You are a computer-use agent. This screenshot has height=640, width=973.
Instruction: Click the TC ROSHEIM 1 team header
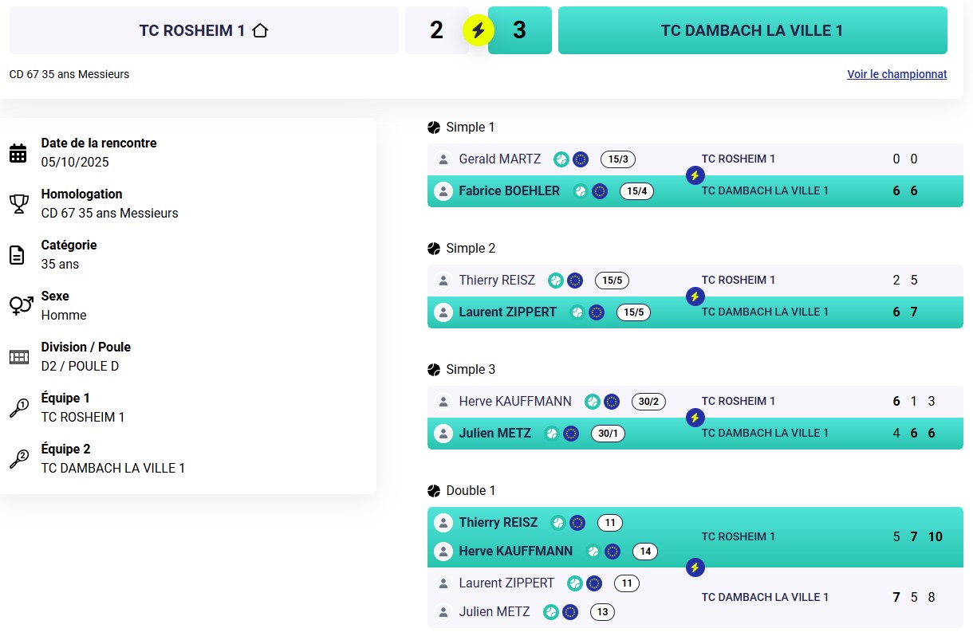(x=203, y=31)
